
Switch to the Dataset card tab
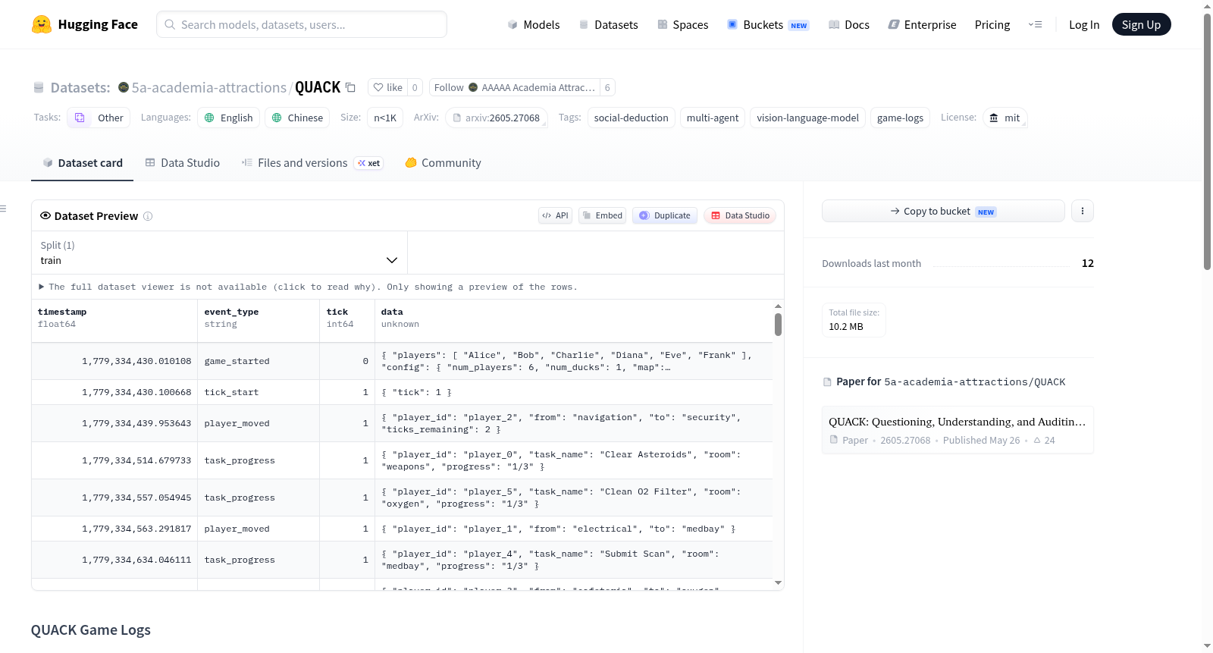coord(82,163)
